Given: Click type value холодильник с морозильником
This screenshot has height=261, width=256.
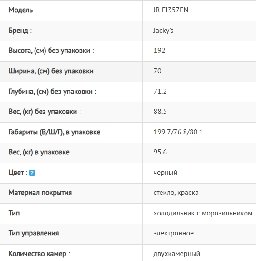Looking at the screenshot, I should click(x=203, y=213).
